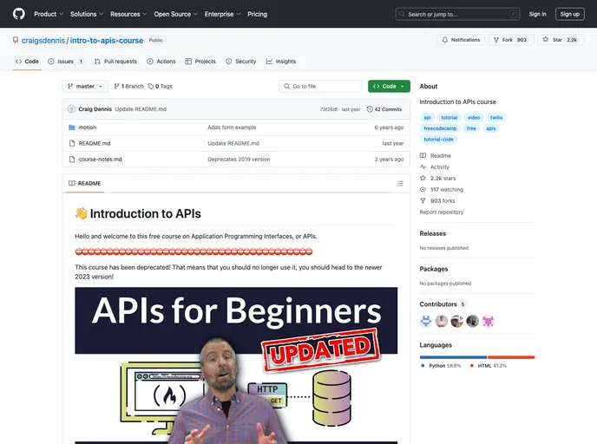597x444 pixels.
Task: Select the Code tab
Action: (x=27, y=62)
